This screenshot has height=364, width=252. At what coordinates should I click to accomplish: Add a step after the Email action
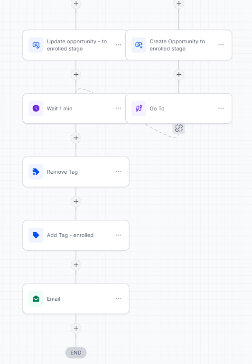coord(76,328)
